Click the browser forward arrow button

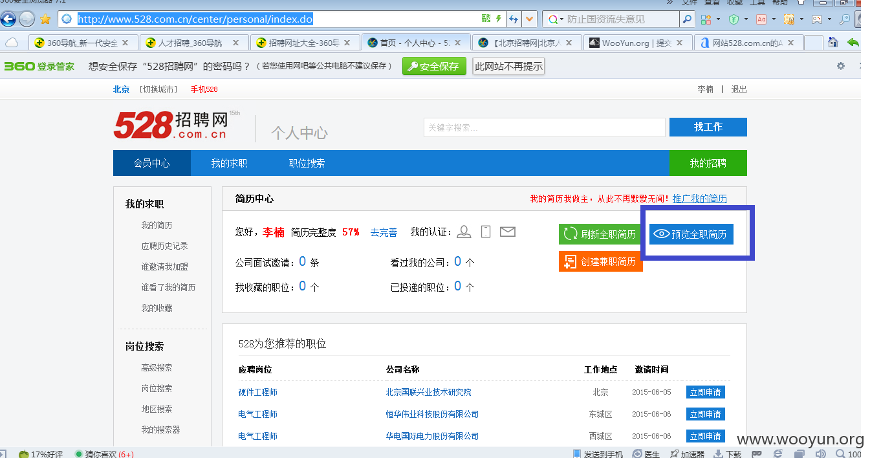click(27, 19)
